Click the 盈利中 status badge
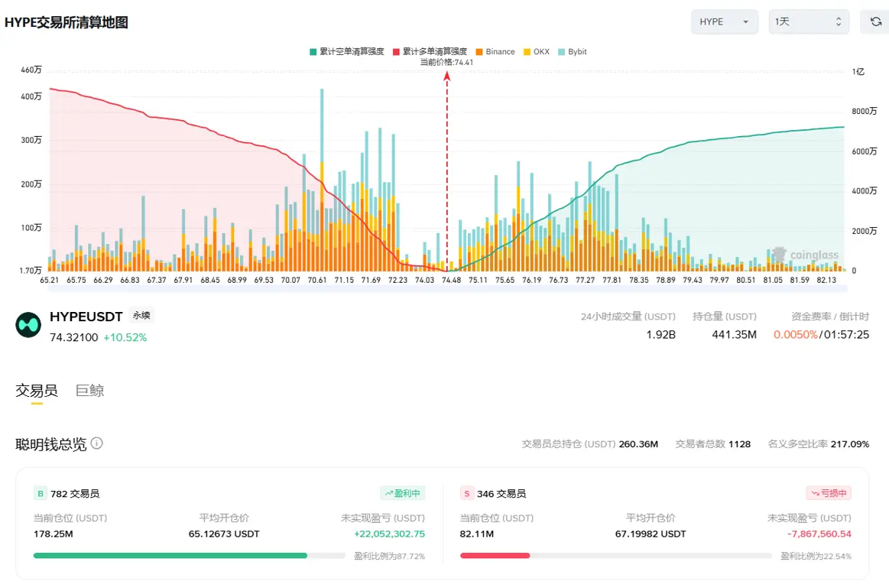Image resolution: width=889 pixels, height=588 pixels. (x=403, y=493)
